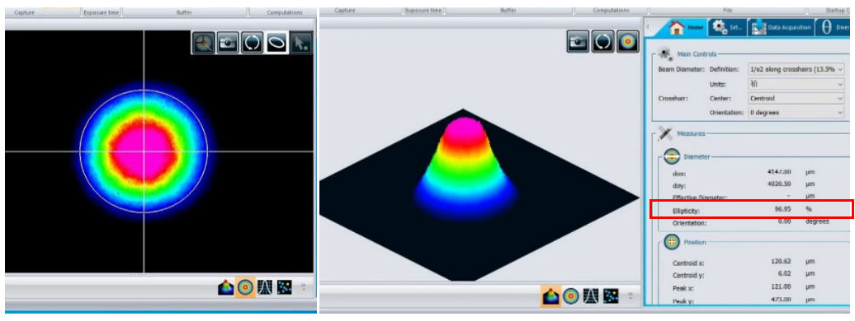855x321 pixels.
Task: Switch left pane to 3D display mode
Action: (226, 287)
